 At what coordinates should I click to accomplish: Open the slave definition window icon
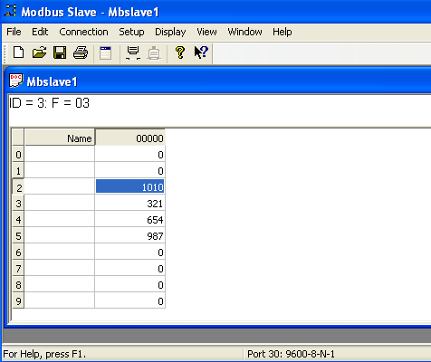[105, 52]
